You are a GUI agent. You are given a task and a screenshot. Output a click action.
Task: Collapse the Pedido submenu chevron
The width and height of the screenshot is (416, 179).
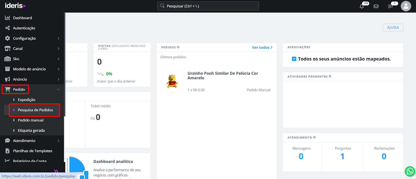pos(58,89)
